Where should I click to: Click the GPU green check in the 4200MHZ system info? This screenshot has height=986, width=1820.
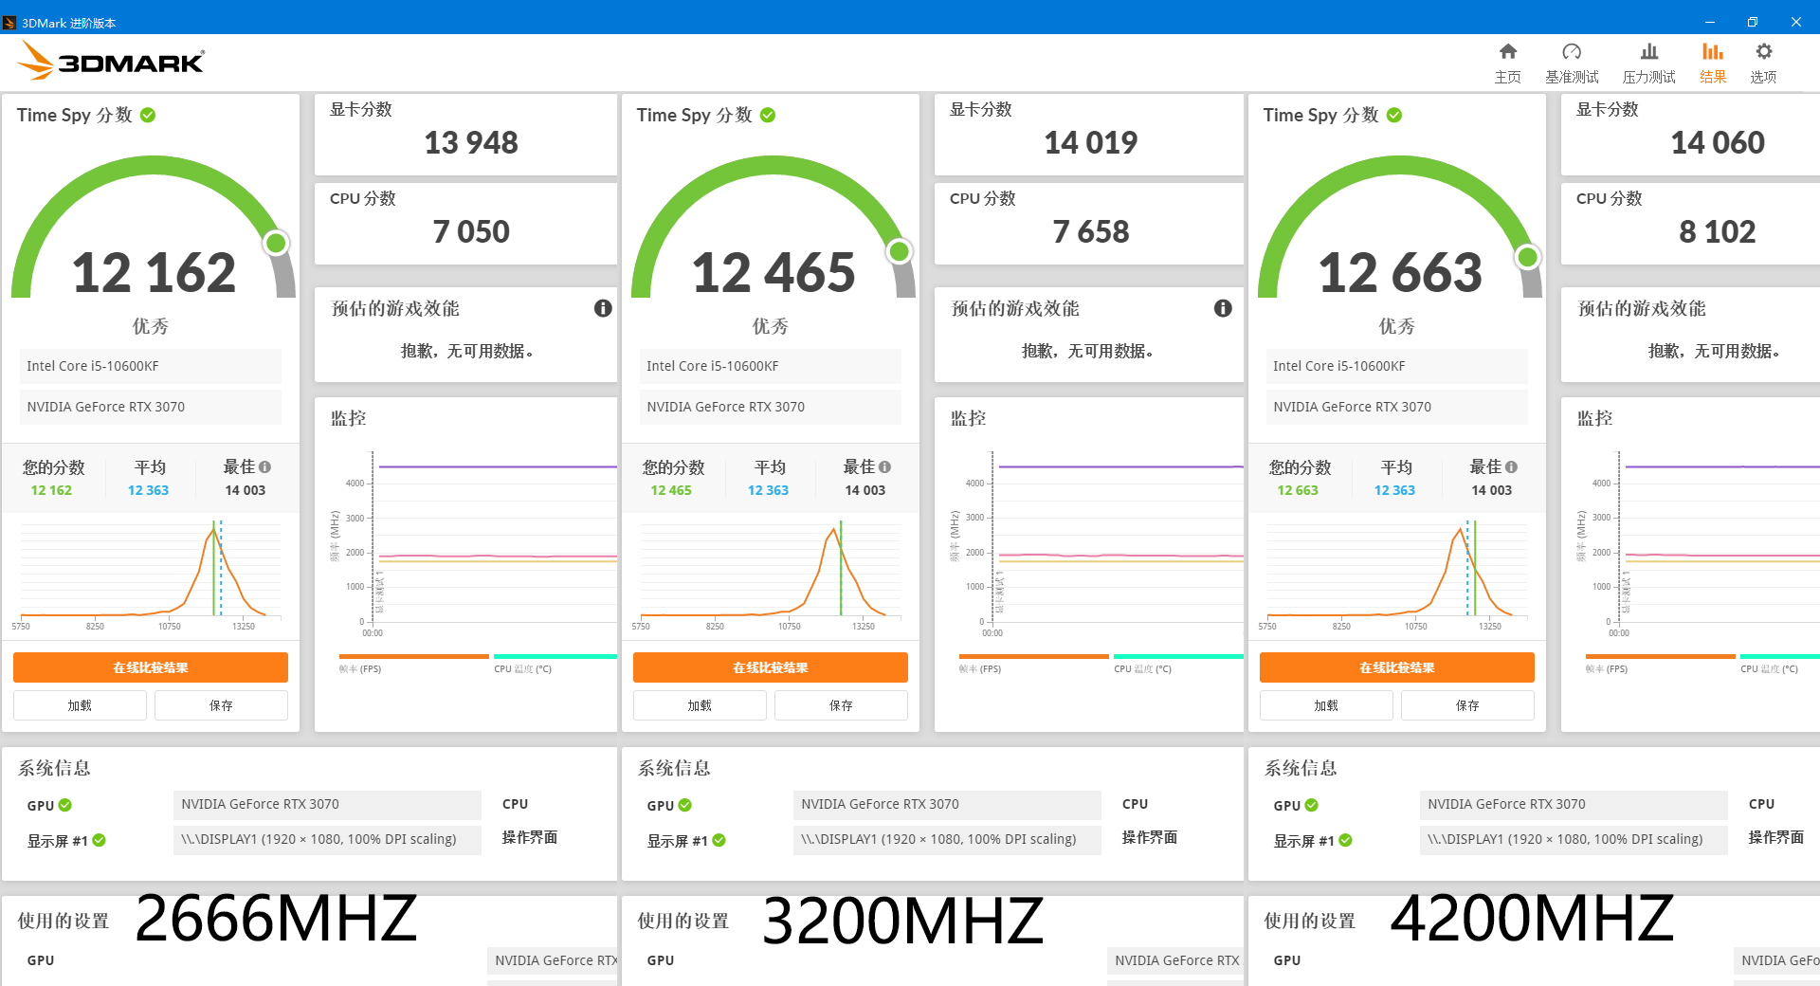[x=1312, y=805]
